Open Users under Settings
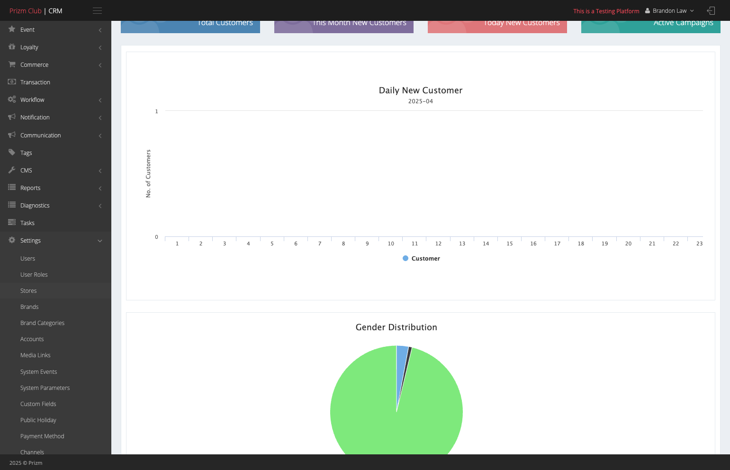The image size is (730, 470). click(27, 258)
